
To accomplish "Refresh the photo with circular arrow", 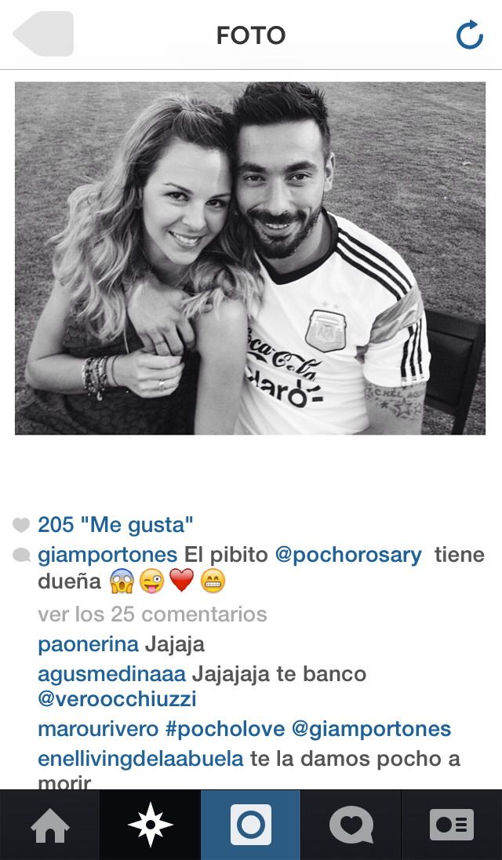I will pyautogui.click(x=470, y=35).
